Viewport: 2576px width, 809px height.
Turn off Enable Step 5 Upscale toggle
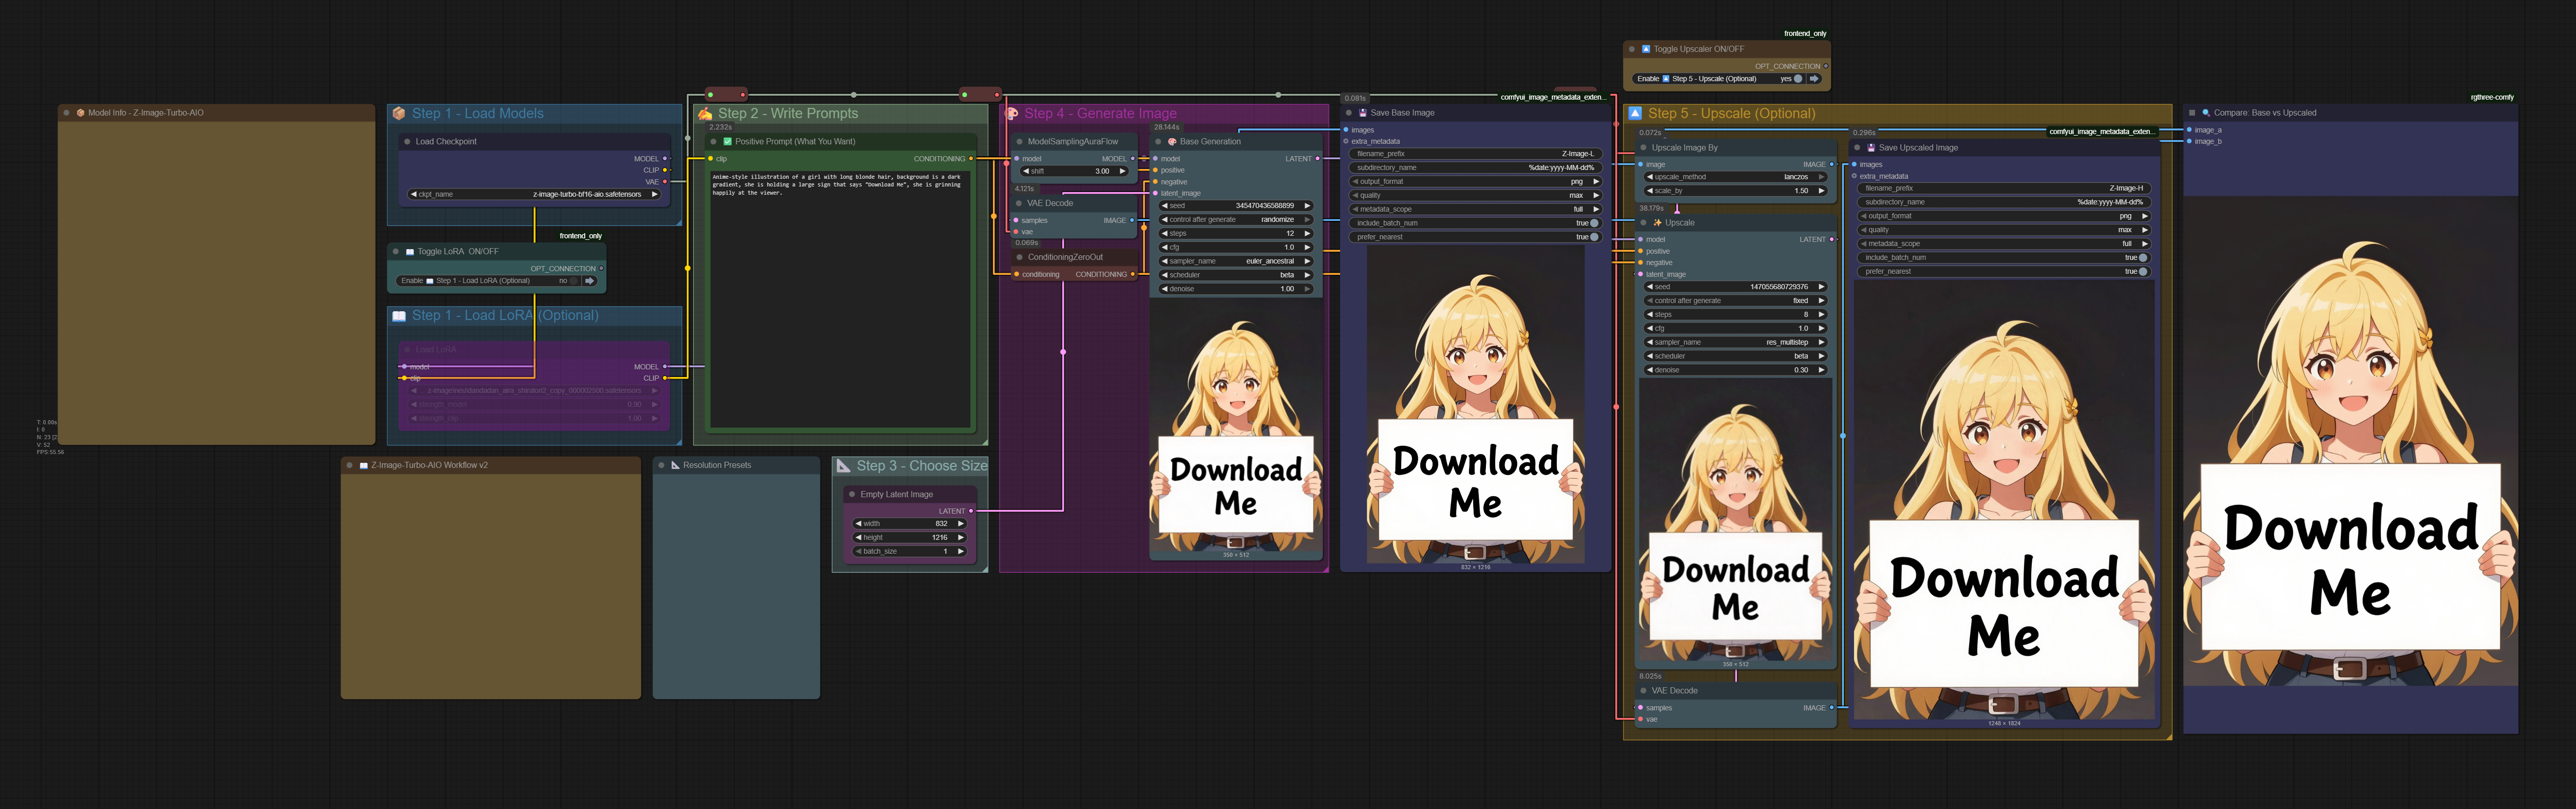(x=1798, y=79)
